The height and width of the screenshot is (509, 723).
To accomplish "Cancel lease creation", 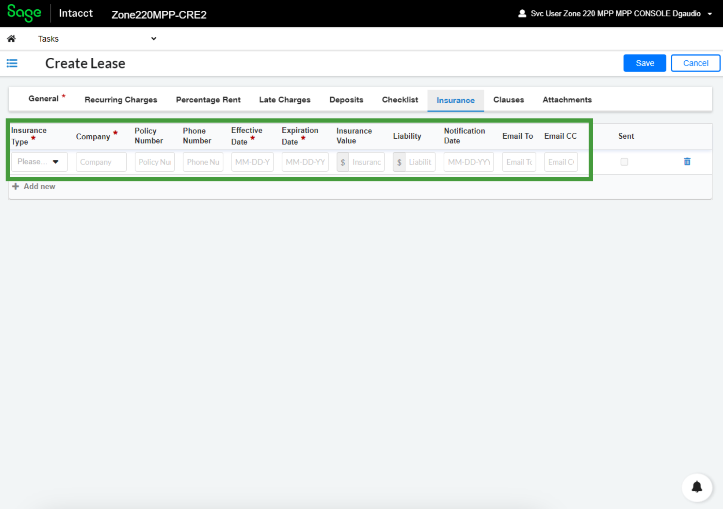I will point(696,63).
